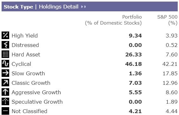The image size is (179, 115).
Task: Select the Distressed zigzag icon
Action: [x=5, y=45]
